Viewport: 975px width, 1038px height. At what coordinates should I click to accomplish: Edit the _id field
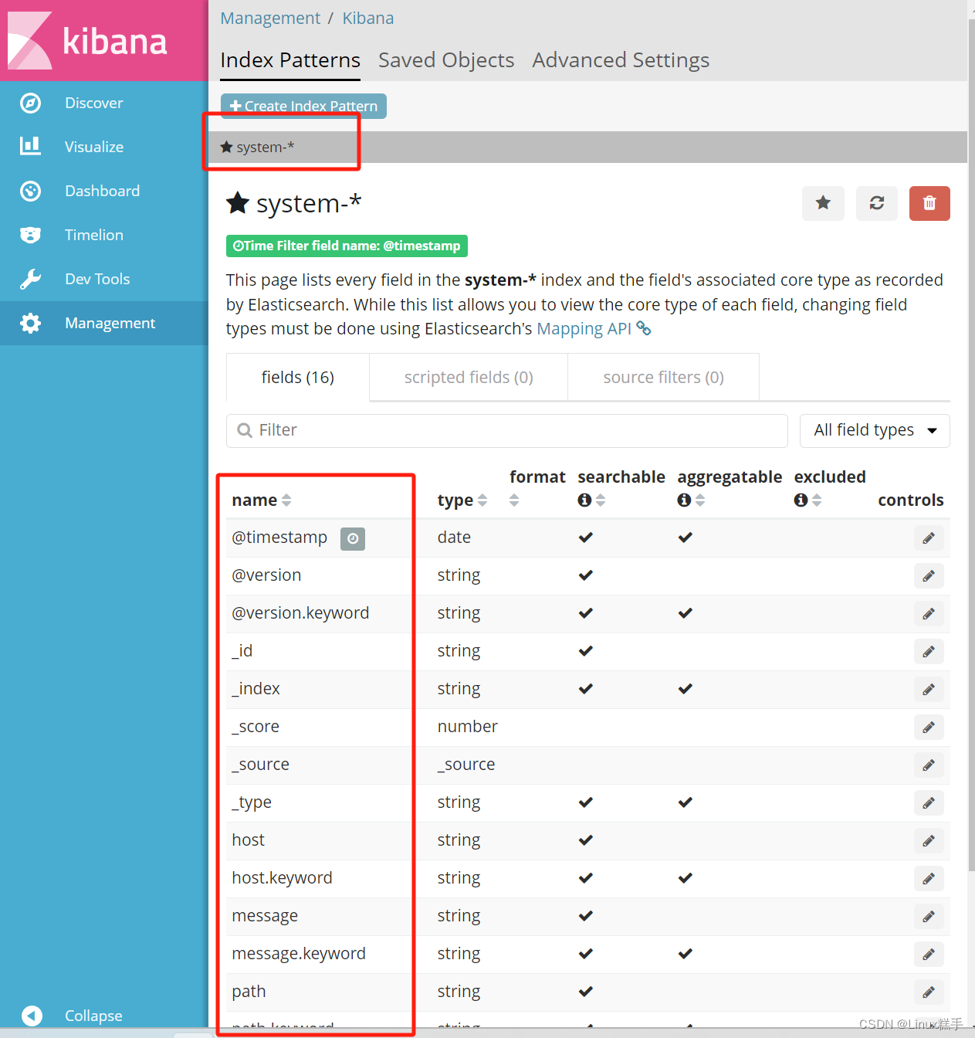coord(929,652)
